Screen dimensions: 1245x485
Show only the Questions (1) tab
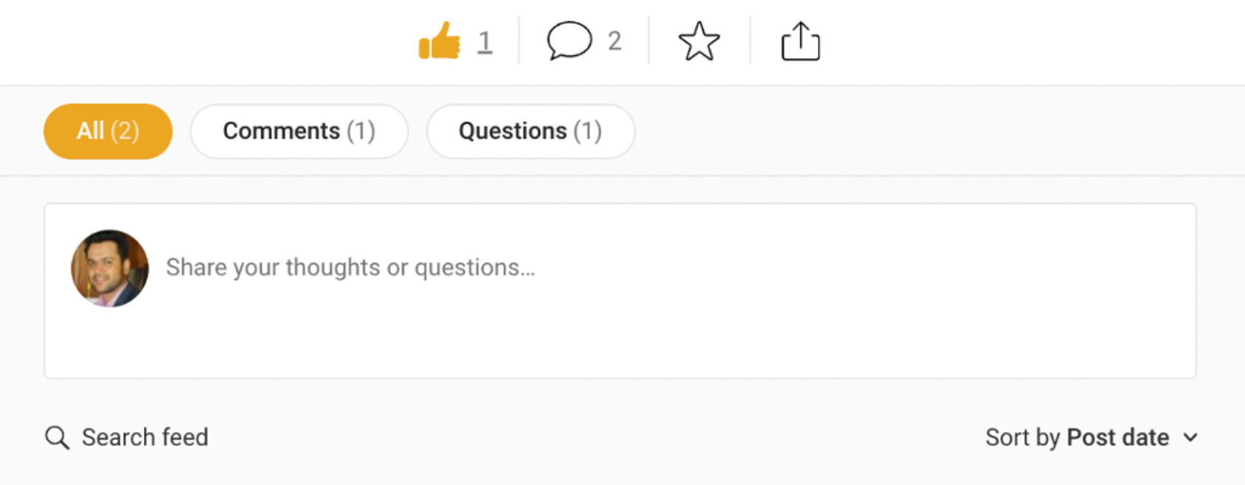click(530, 131)
